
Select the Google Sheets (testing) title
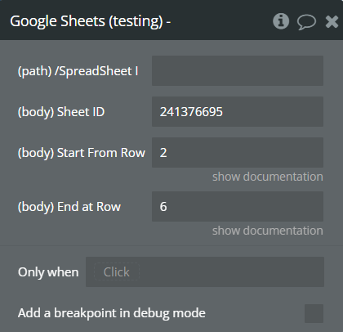pos(90,21)
